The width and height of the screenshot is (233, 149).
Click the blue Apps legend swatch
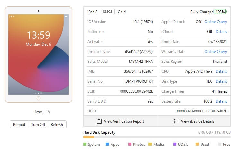pos(107,144)
